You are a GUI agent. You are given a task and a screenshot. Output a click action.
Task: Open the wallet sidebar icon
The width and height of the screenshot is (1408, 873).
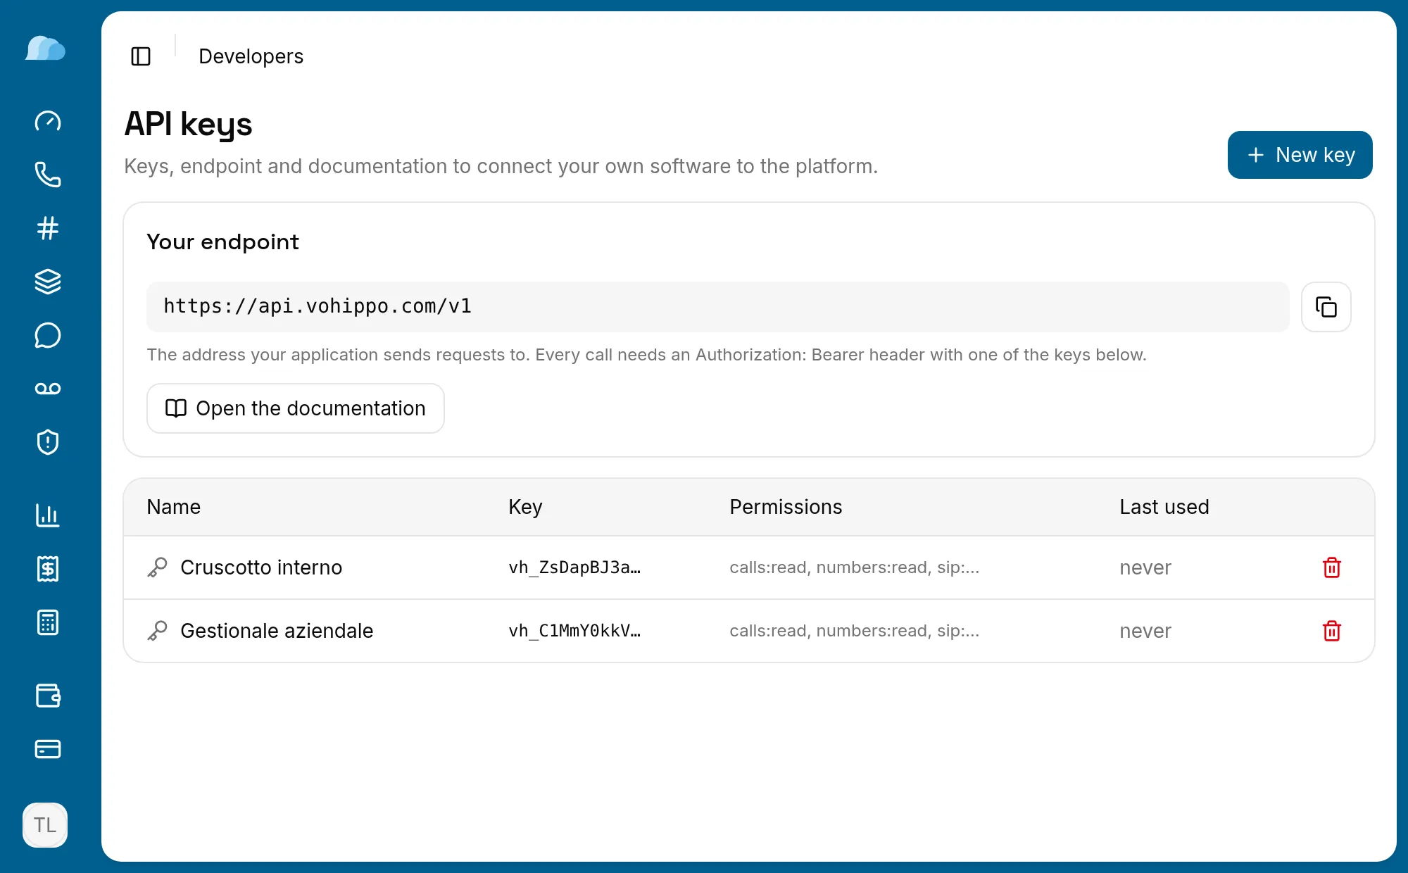[x=48, y=696]
